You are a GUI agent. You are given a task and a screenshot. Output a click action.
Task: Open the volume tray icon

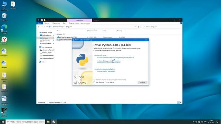[202, 122]
